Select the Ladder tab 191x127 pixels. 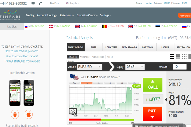165,47
